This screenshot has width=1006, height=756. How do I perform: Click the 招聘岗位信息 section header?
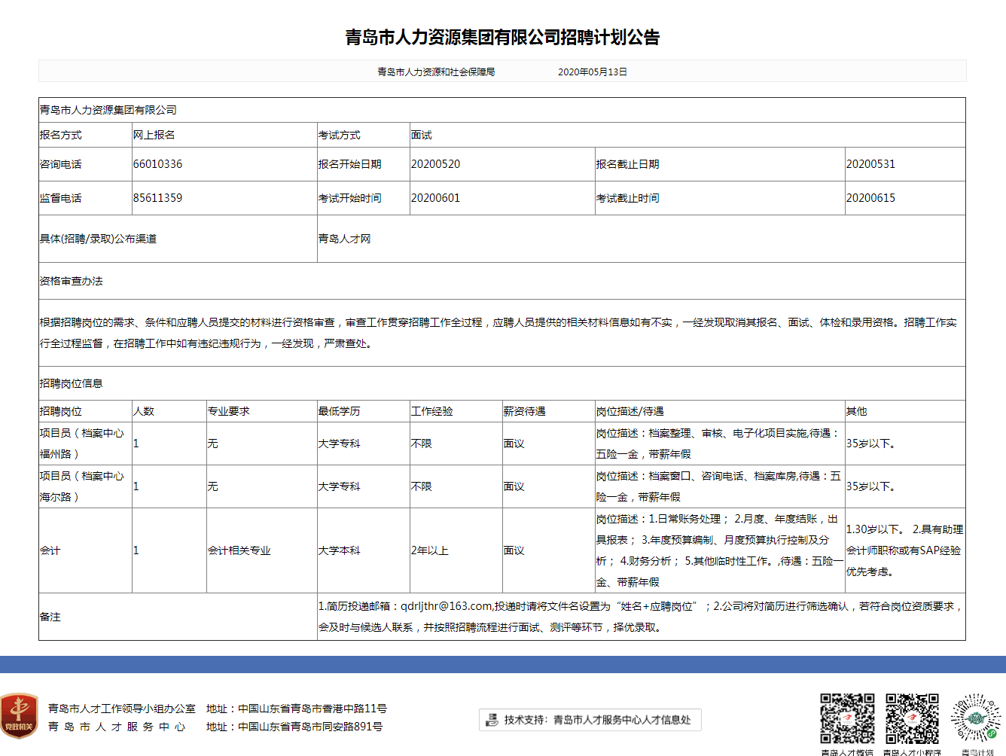point(72,383)
